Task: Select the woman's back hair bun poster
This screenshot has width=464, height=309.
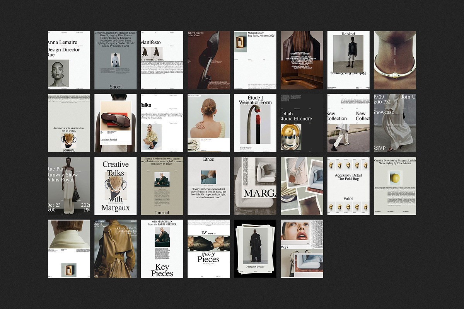Action: point(209,123)
